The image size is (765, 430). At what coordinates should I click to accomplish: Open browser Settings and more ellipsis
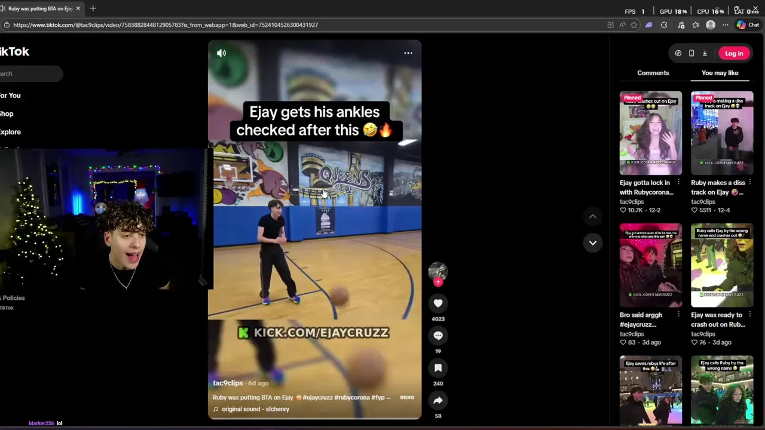(x=726, y=25)
